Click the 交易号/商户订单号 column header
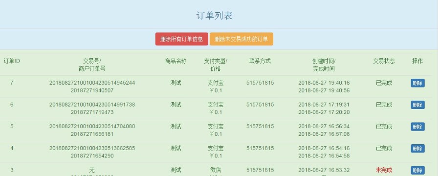Viewport: 440px width, 176px height. pos(92,65)
